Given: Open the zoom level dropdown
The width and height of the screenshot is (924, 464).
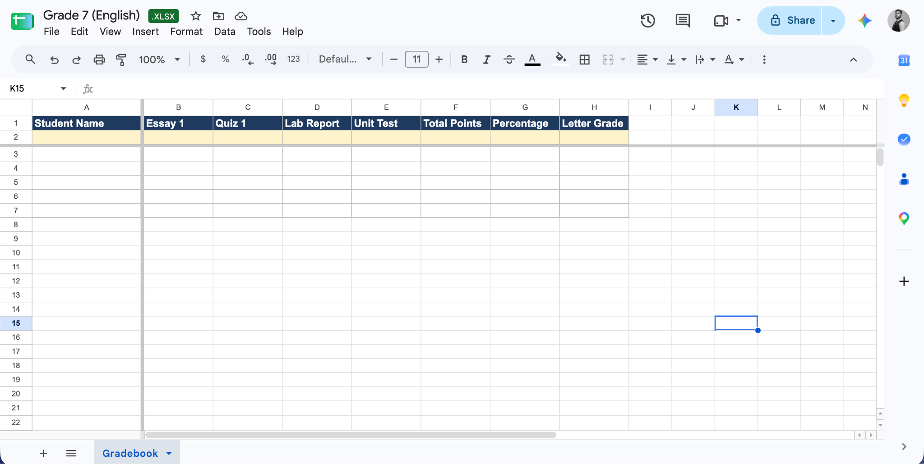Looking at the screenshot, I should pyautogui.click(x=159, y=59).
